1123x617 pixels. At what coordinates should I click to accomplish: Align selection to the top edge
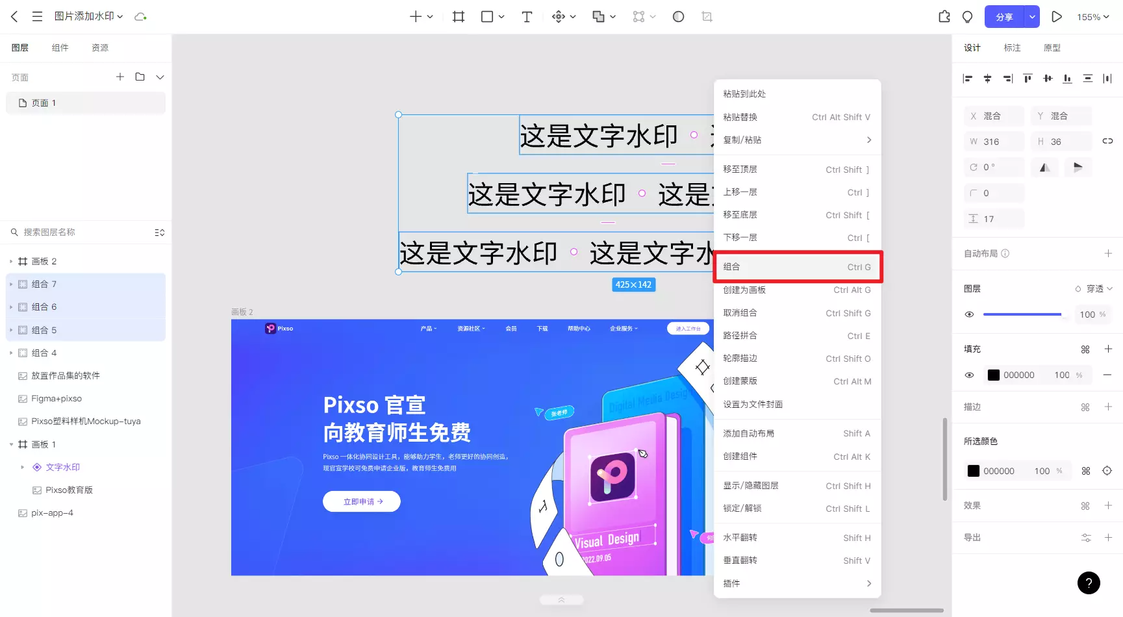1028,79
